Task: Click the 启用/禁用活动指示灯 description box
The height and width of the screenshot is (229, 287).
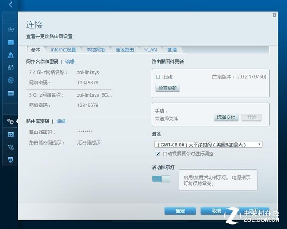Action: pyautogui.click(x=218, y=180)
